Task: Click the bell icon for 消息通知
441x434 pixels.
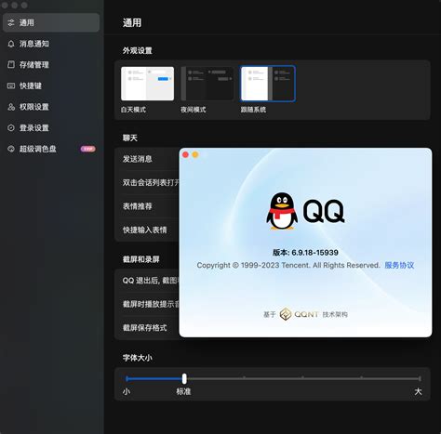Action: tap(11, 44)
